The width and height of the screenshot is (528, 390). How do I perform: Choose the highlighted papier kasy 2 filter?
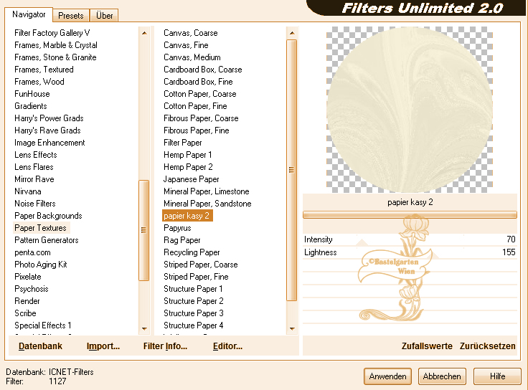(x=187, y=216)
